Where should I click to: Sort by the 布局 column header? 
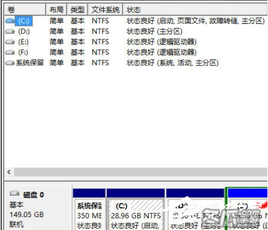(x=57, y=10)
